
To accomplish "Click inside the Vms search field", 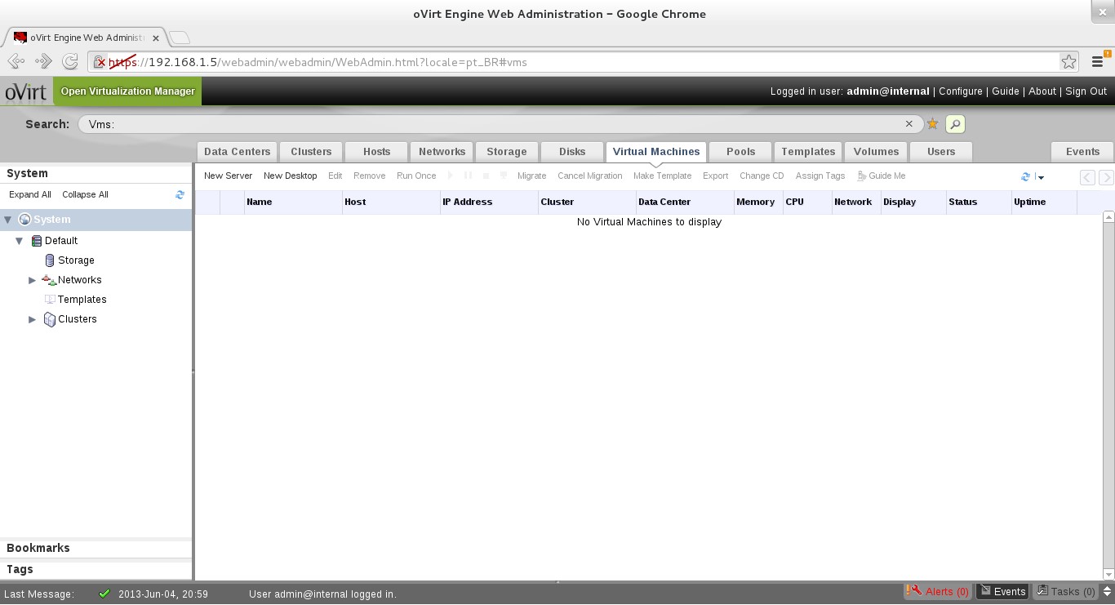I will click(x=490, y=124).
